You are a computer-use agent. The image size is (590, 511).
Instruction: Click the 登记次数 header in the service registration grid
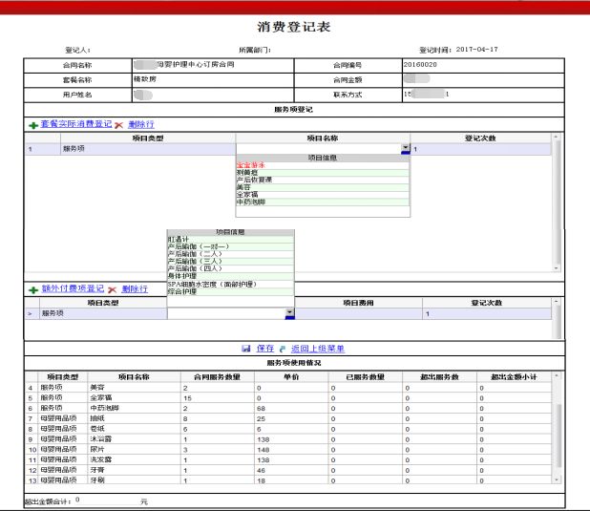pyautogui.click(x=480, y=138)
